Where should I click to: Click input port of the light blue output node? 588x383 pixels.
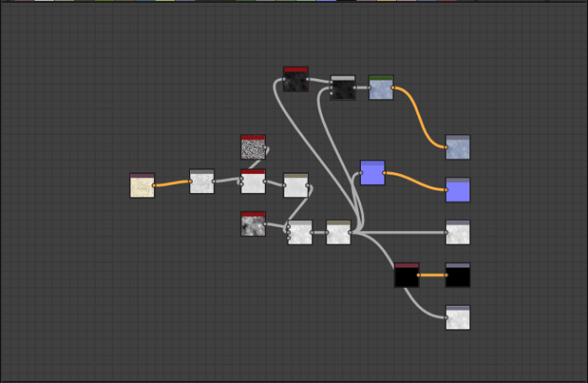click(446, 148)
